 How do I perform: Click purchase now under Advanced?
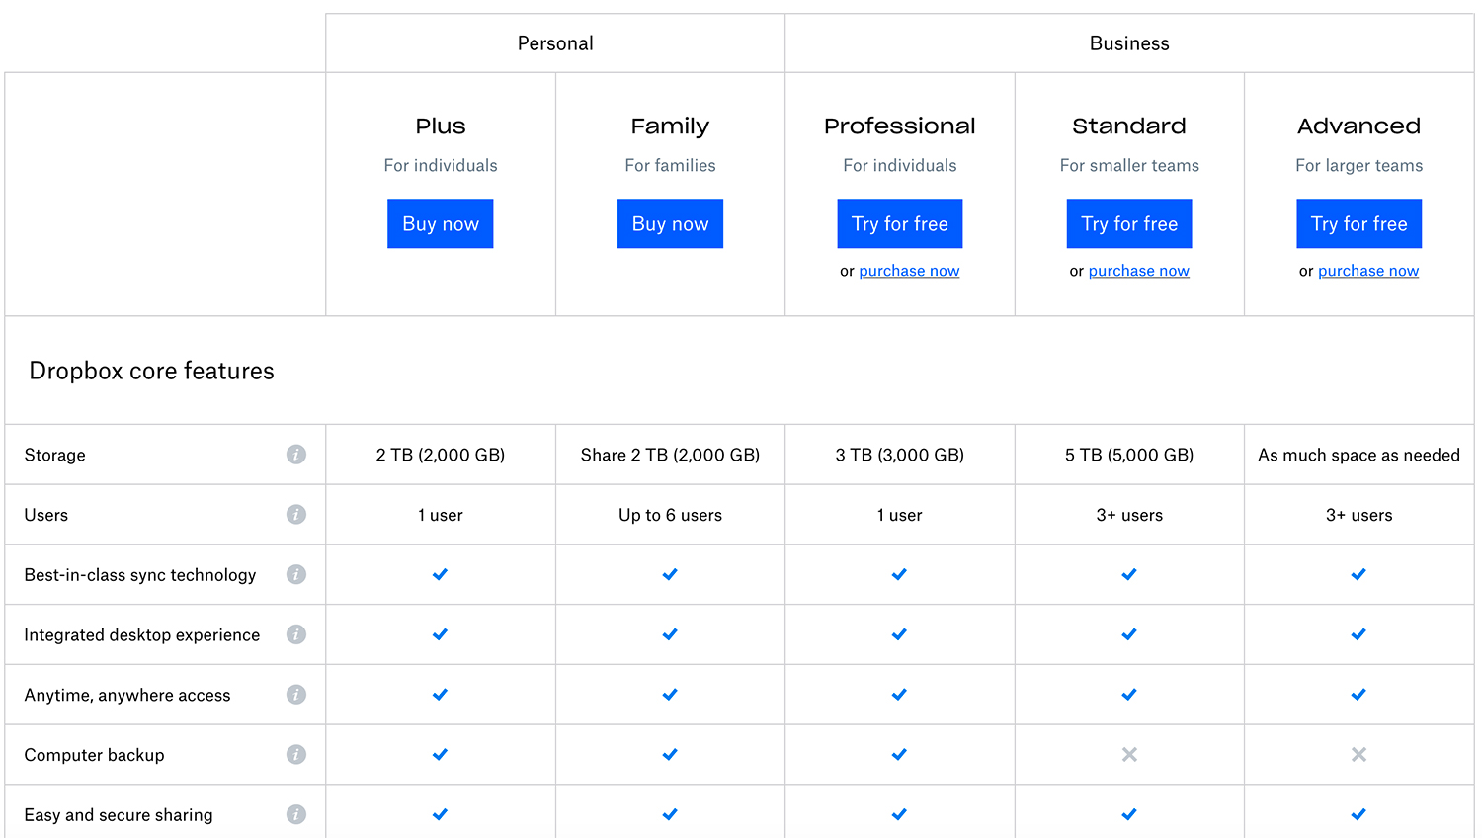(x=1368, y=270)
